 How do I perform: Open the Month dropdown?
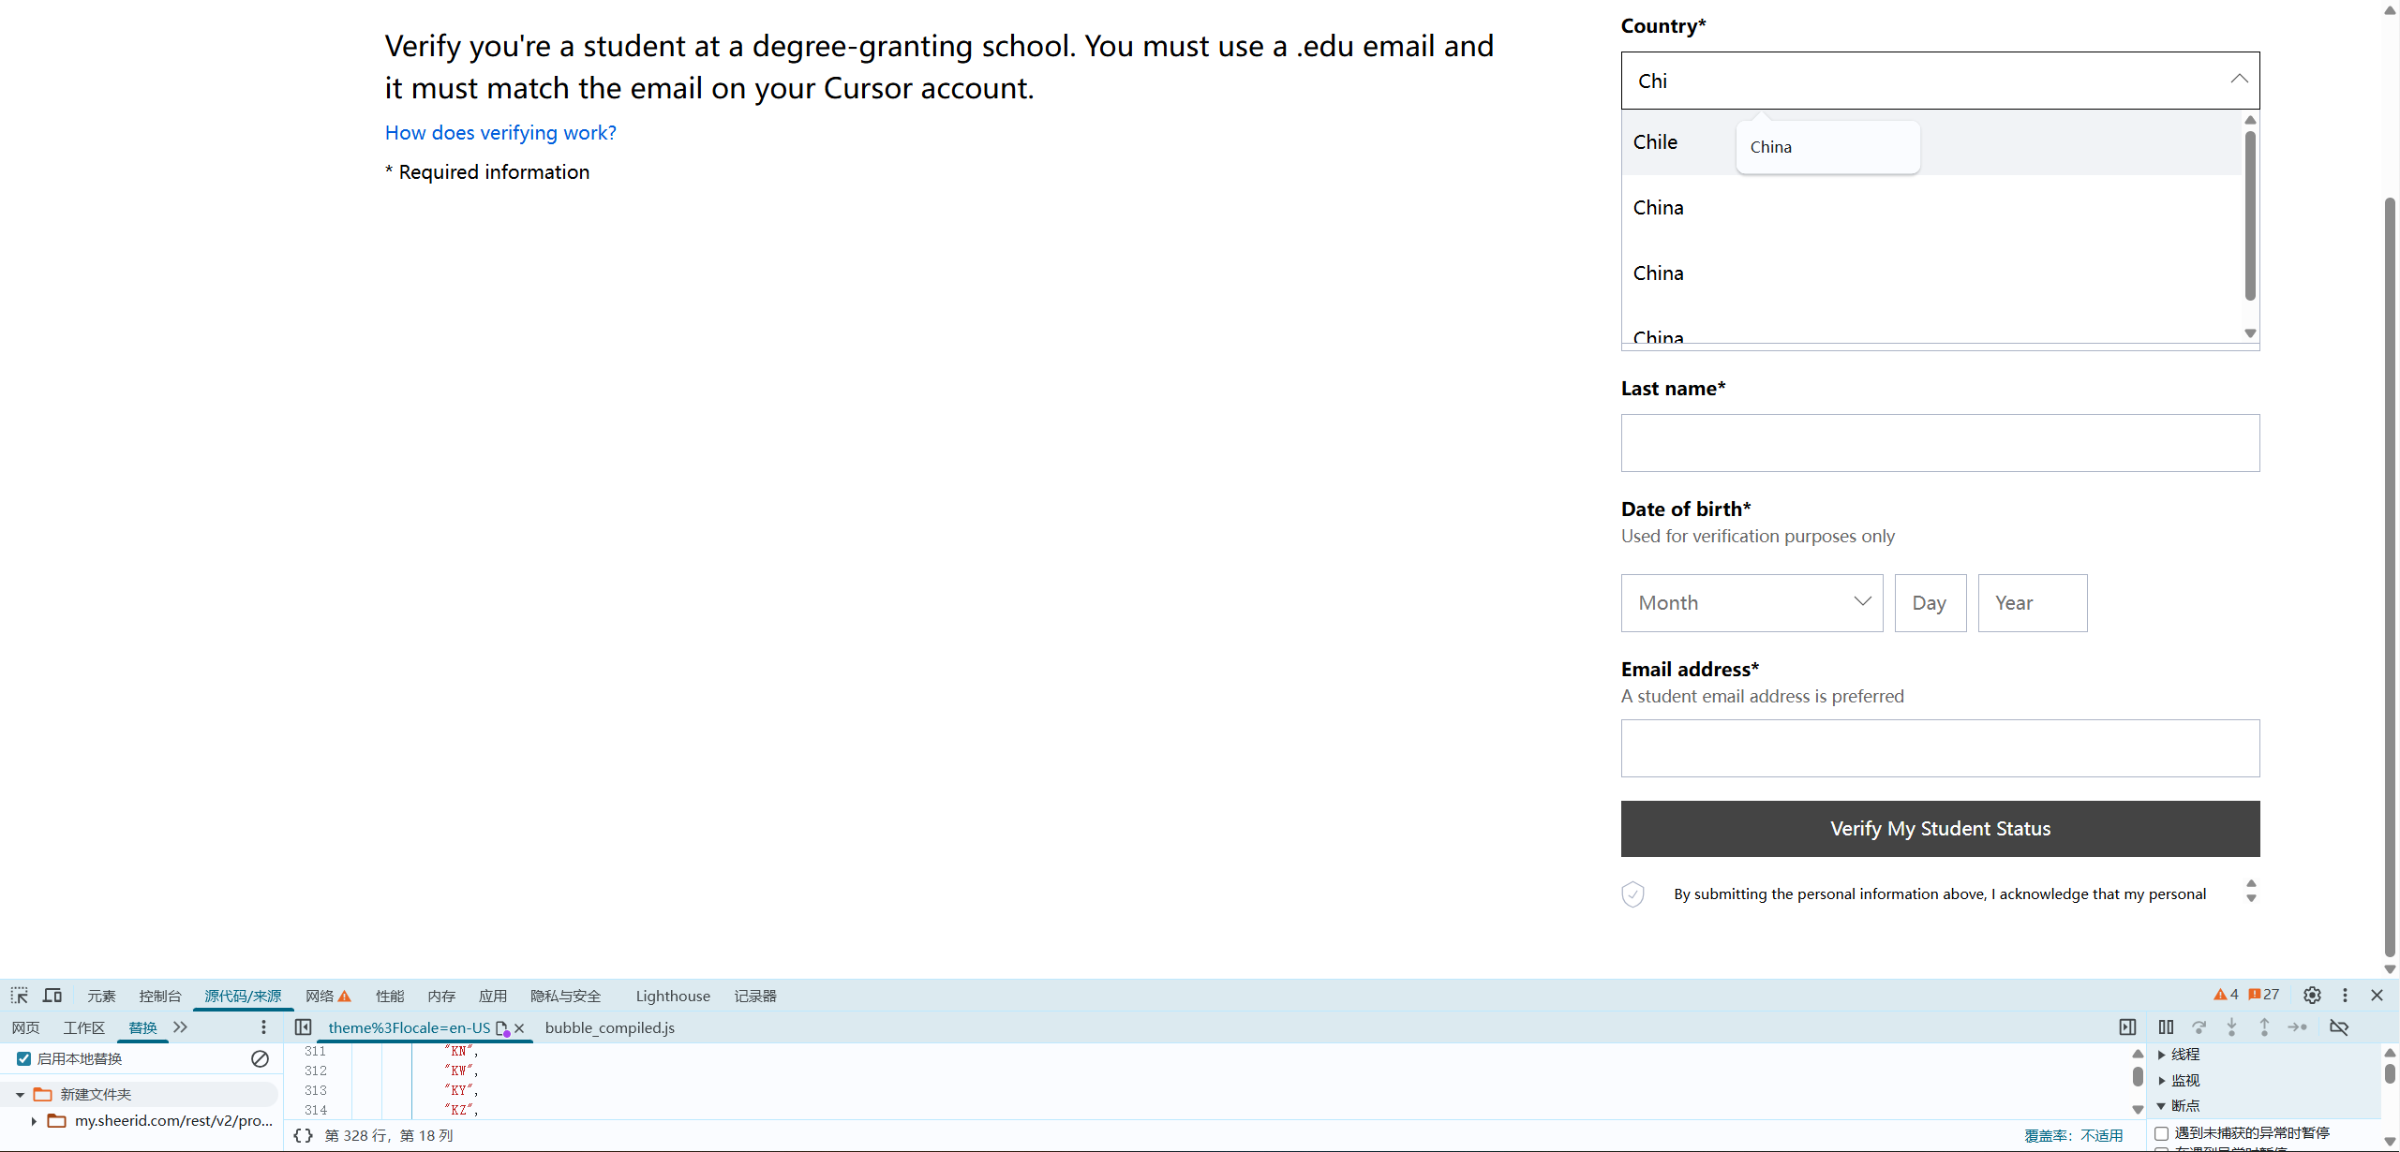point(1751,603)
